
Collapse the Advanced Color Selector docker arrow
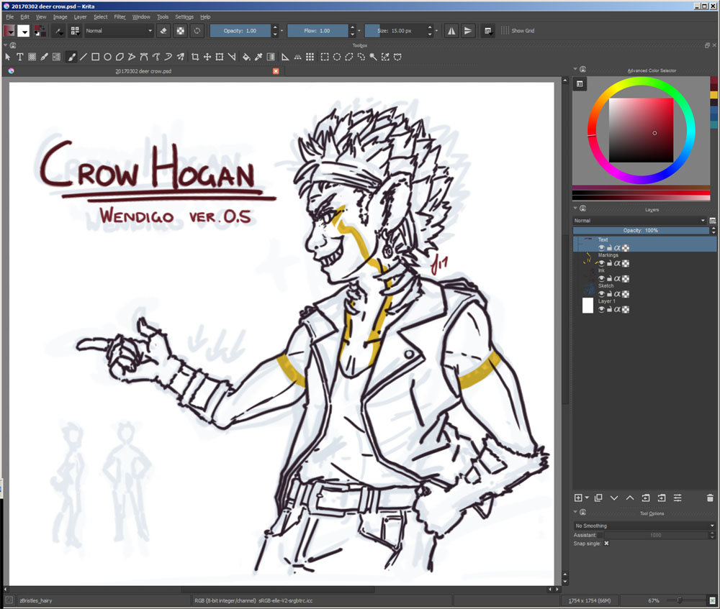click(x=575, y=69)
